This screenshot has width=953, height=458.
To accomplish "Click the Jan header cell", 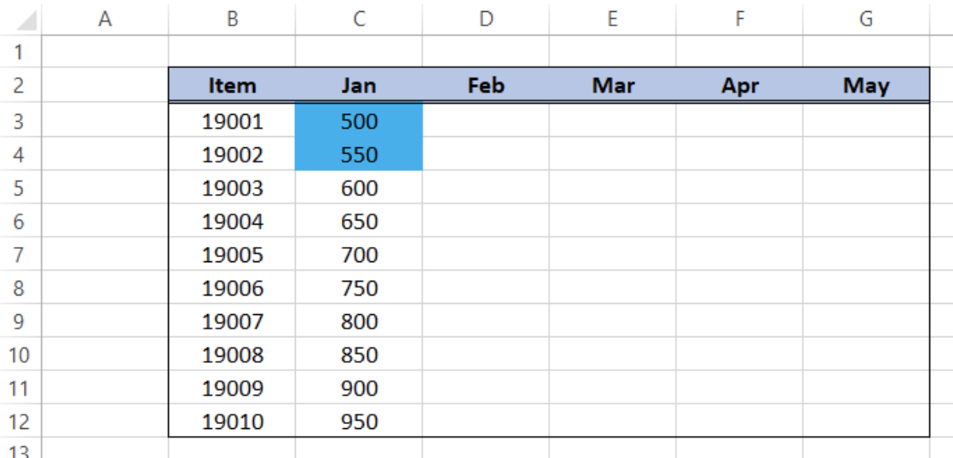I will [x=359, y=85].
